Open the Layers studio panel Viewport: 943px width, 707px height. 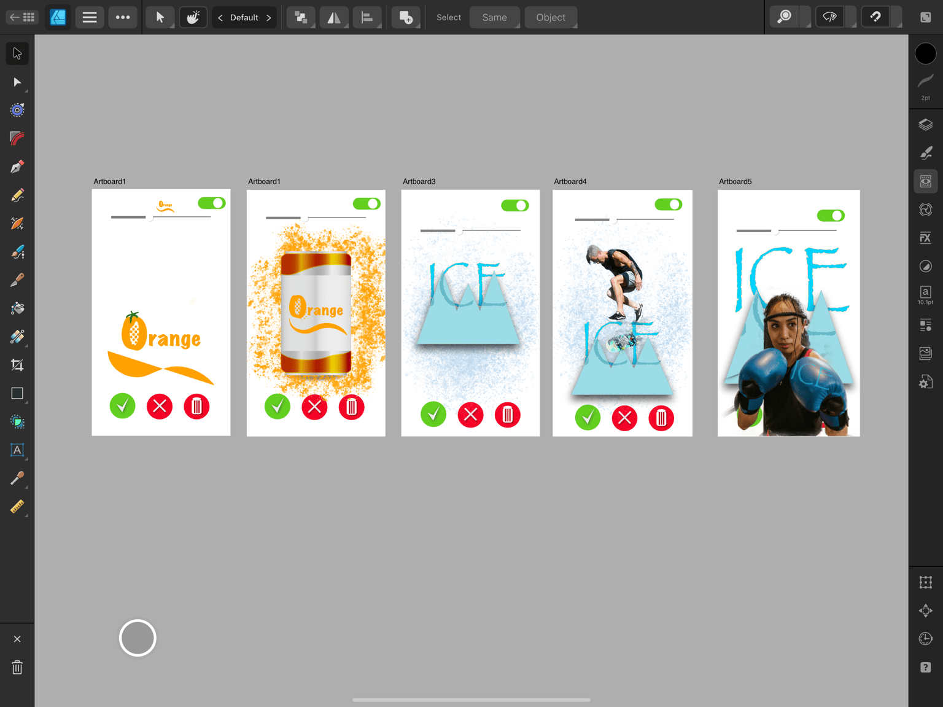[x=926, y=125]
